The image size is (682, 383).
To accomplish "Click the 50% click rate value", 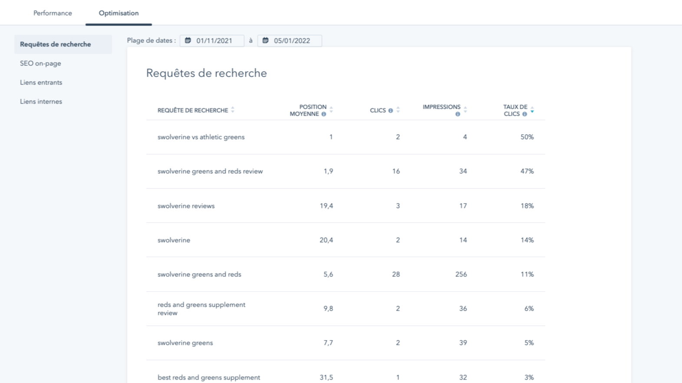I will [x=527, y=137].
